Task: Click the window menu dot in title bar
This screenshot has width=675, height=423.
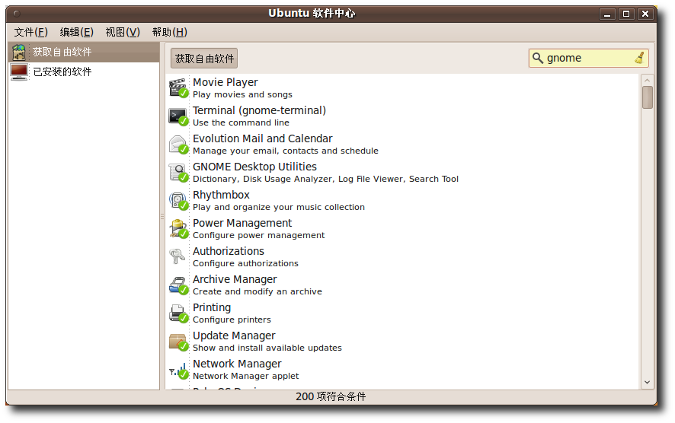Action: click(x=17, y=14)
